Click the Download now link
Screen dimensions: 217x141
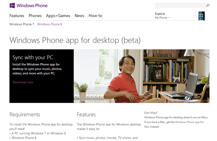(23, 82)
